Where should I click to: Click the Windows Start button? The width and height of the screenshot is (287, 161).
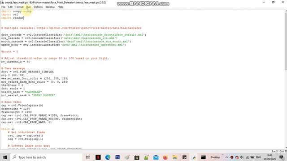point(5,157)
